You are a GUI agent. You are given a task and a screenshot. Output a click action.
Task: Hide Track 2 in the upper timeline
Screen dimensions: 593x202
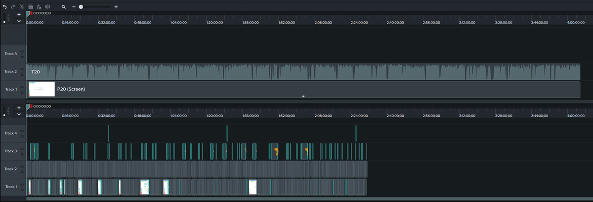pos(22,69)
